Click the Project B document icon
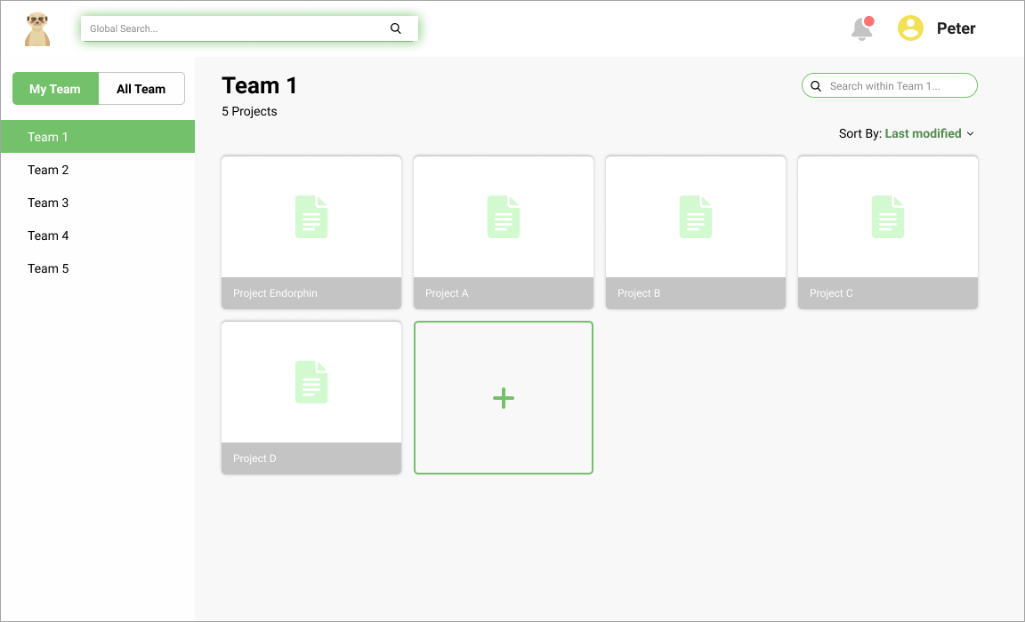Image resolution: width=1025 pixels, height=622 pixels. point(696,217)
